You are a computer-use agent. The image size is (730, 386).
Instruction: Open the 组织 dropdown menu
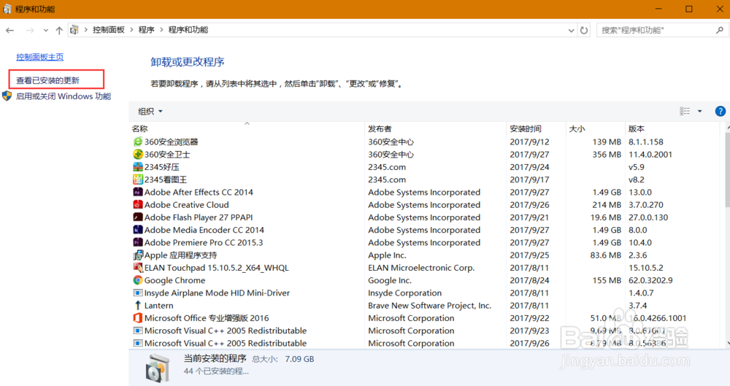click(150, 112)
